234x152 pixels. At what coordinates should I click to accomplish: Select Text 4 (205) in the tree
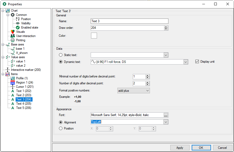point(24,104)
